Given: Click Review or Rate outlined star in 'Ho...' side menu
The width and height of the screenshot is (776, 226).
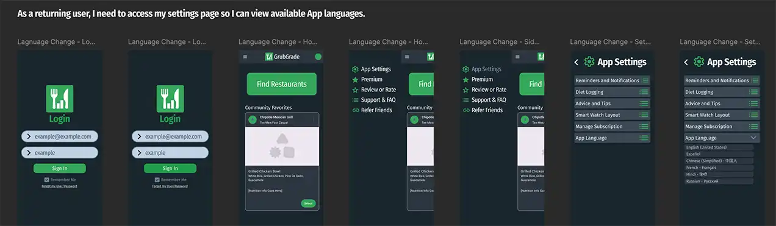Looking at the screenshot, I should [x=356, y=90].
